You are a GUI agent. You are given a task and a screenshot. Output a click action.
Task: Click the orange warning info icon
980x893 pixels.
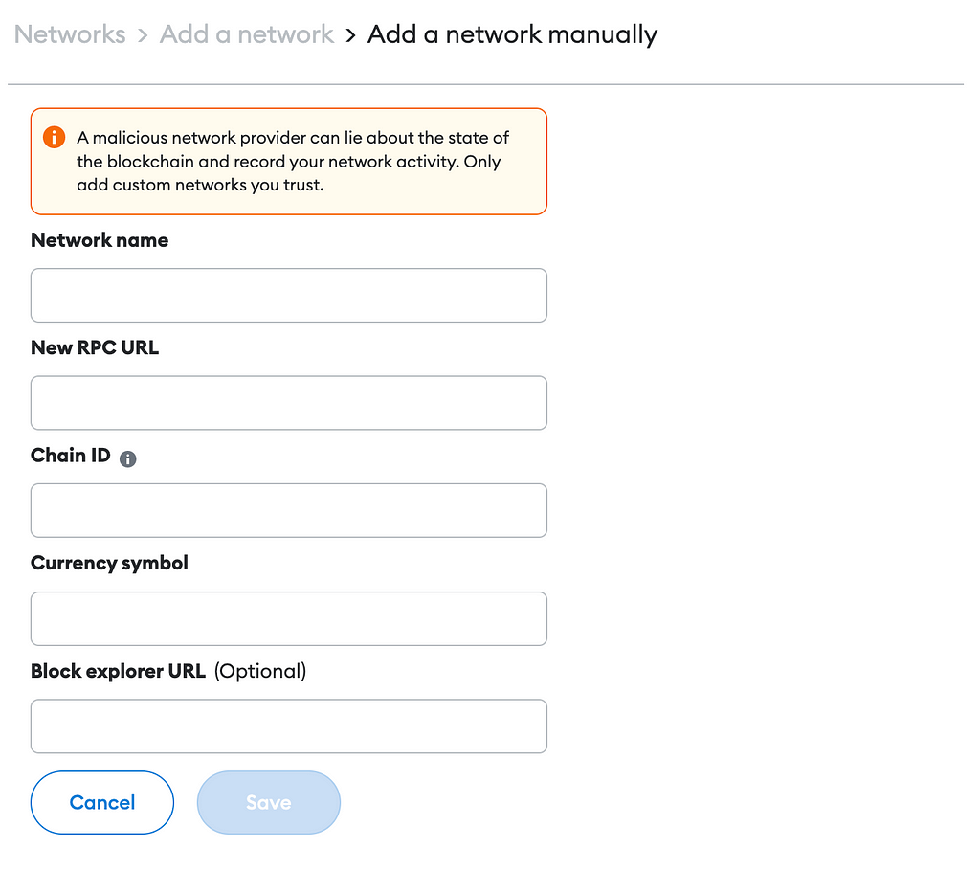tap(54, 137)
